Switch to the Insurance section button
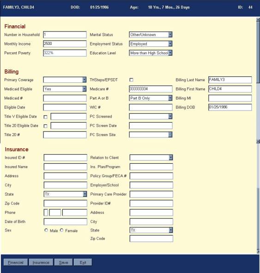The width and height of the screenshot is (260, 273). 41,262
